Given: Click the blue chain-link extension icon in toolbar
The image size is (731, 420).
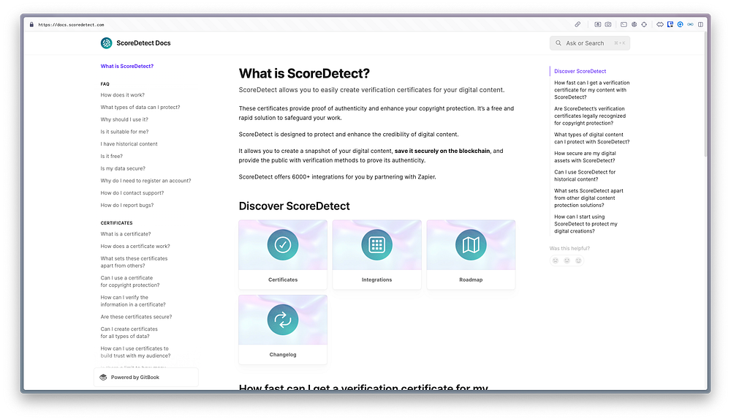Looking at the screenshot, I should (x=691, y=24).
